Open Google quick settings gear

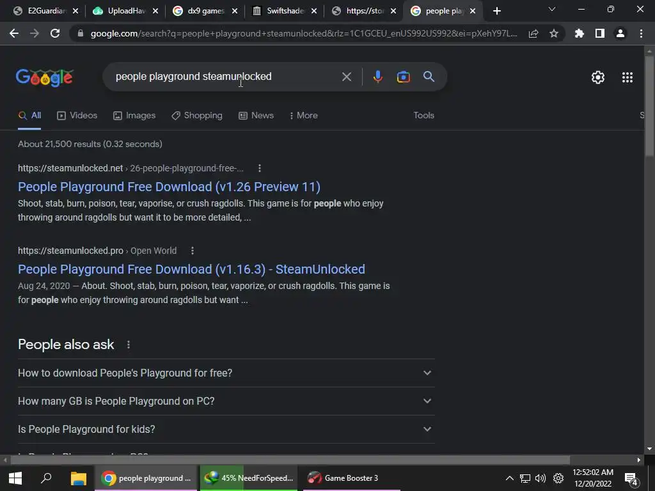click(598, 77)
